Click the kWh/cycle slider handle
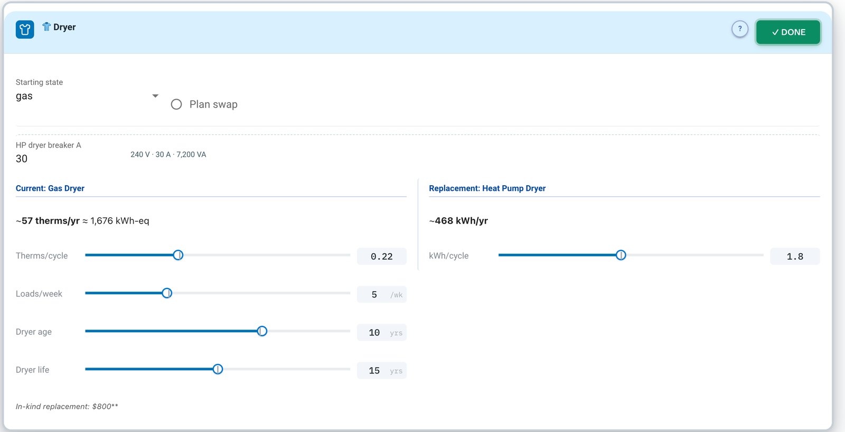This screenshot has height=432, width=845. [x=621, y=255]
